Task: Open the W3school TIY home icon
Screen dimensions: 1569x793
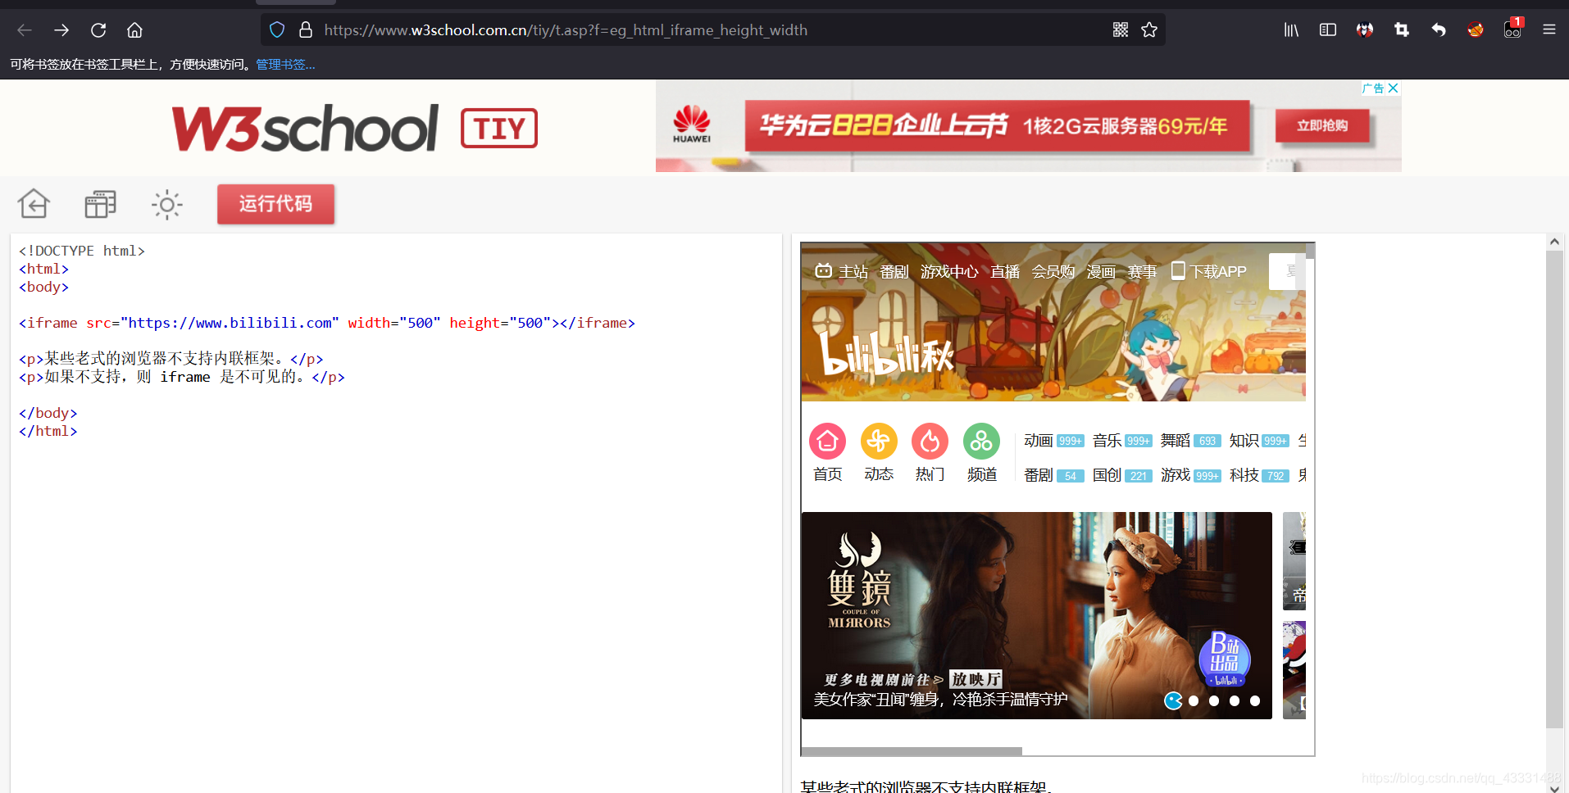Action: (x=34, y=203)
